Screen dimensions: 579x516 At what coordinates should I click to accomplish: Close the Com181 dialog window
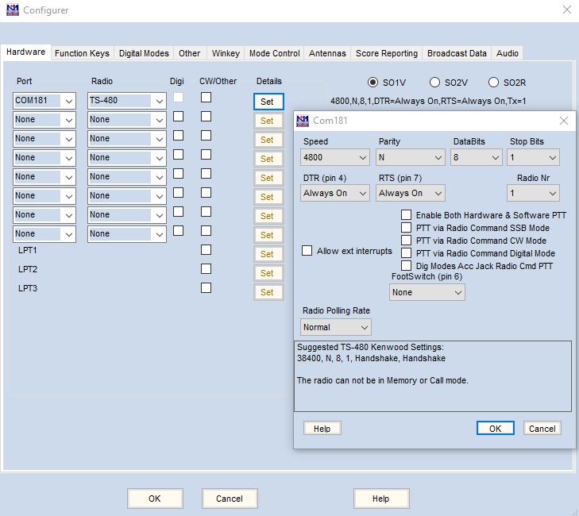(563, 121)
